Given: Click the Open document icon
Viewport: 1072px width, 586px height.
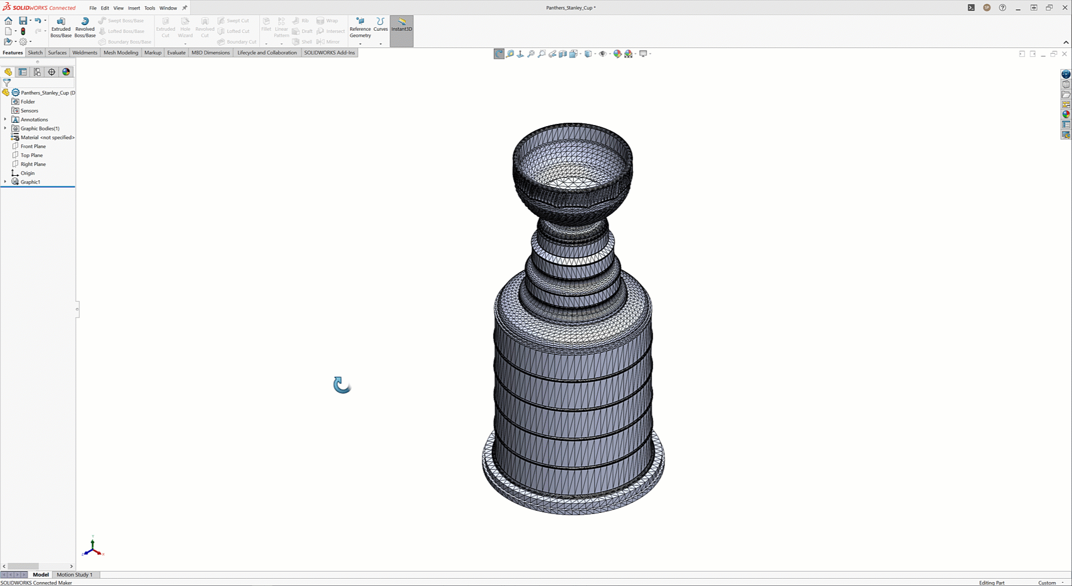Looking at the screenshot, I should click(x=8, y=42).
